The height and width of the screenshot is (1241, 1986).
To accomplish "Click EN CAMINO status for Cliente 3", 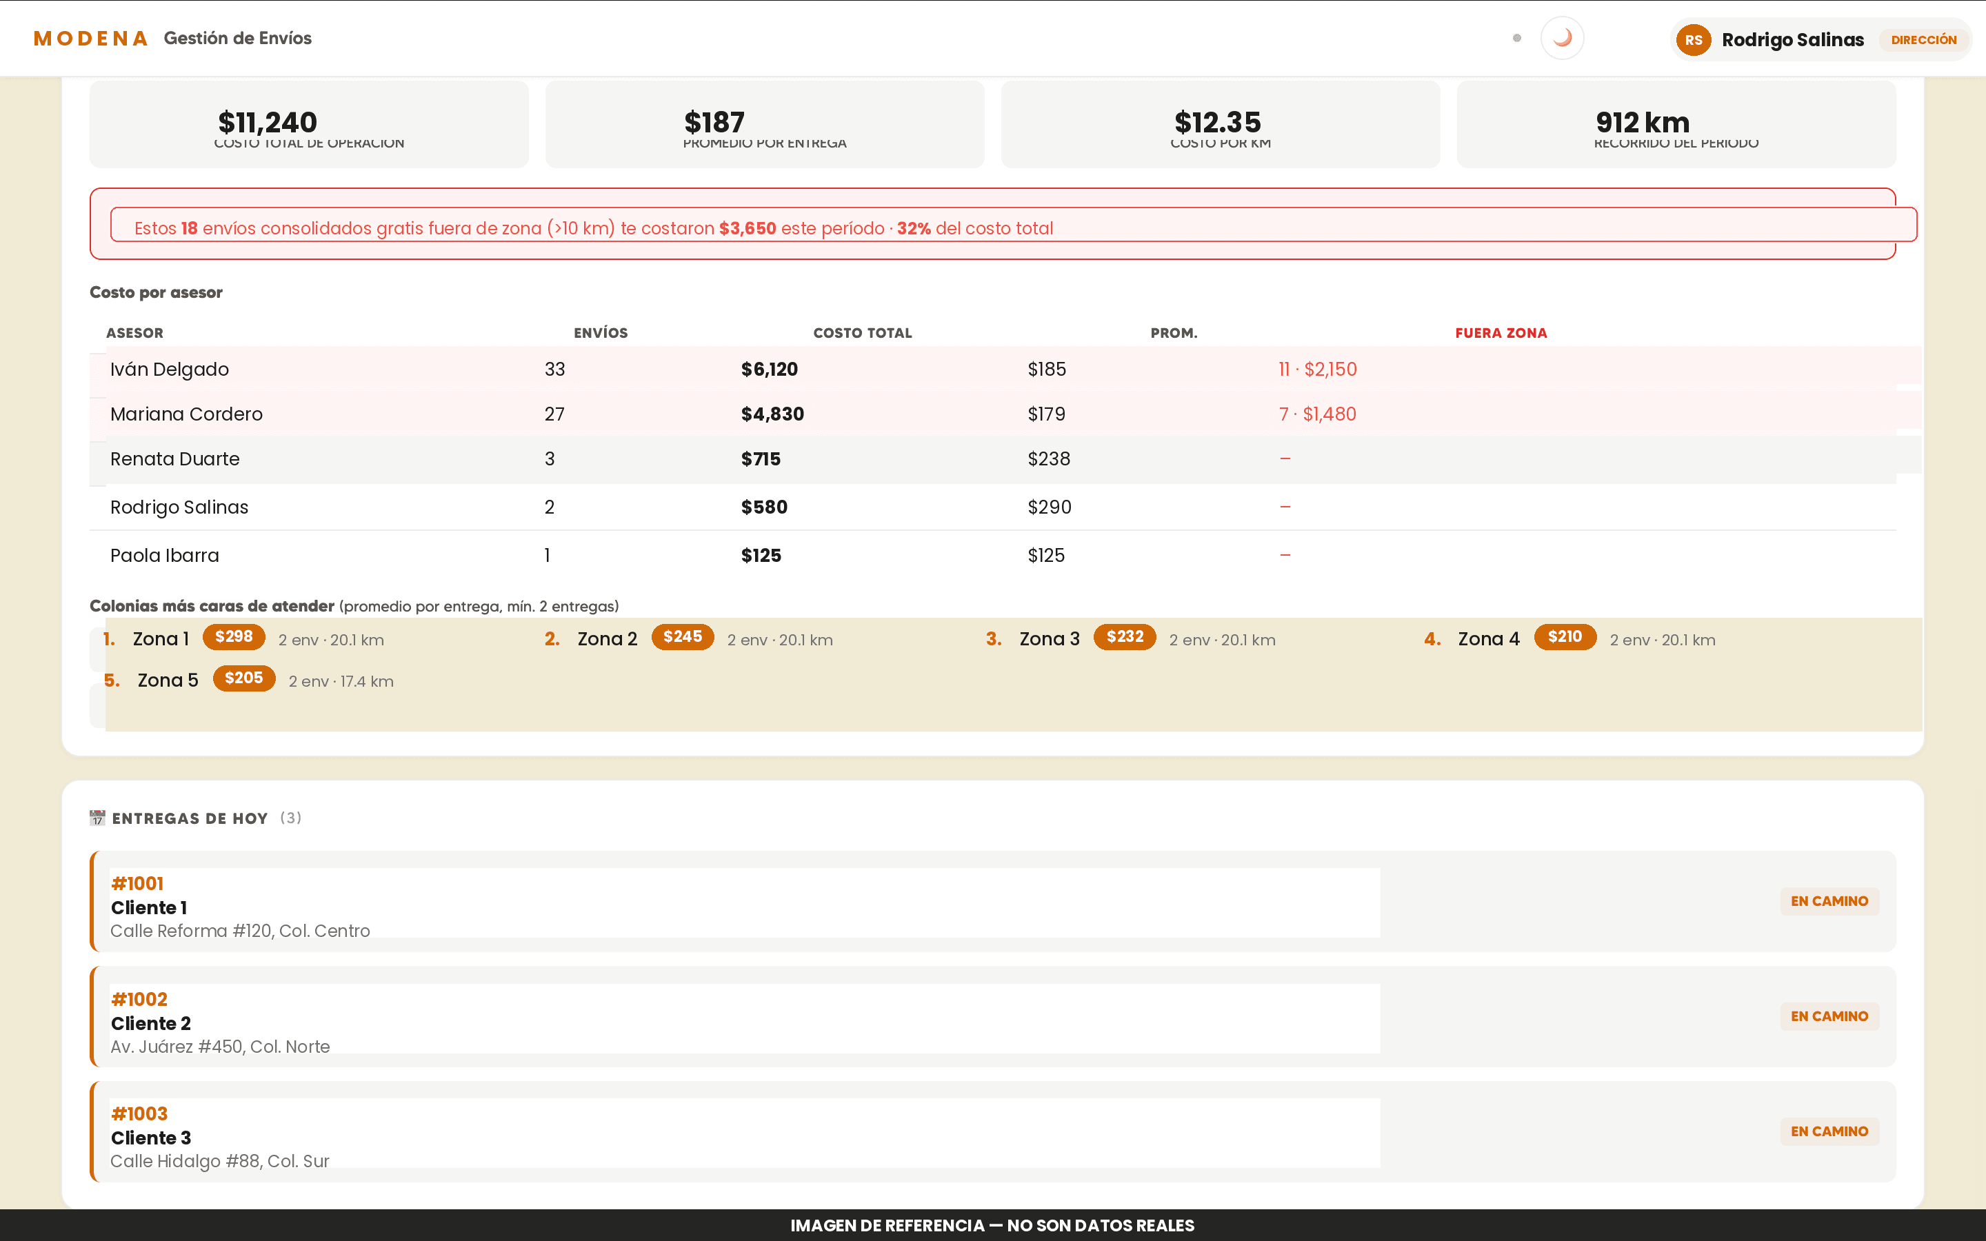I will 1829,1131.
